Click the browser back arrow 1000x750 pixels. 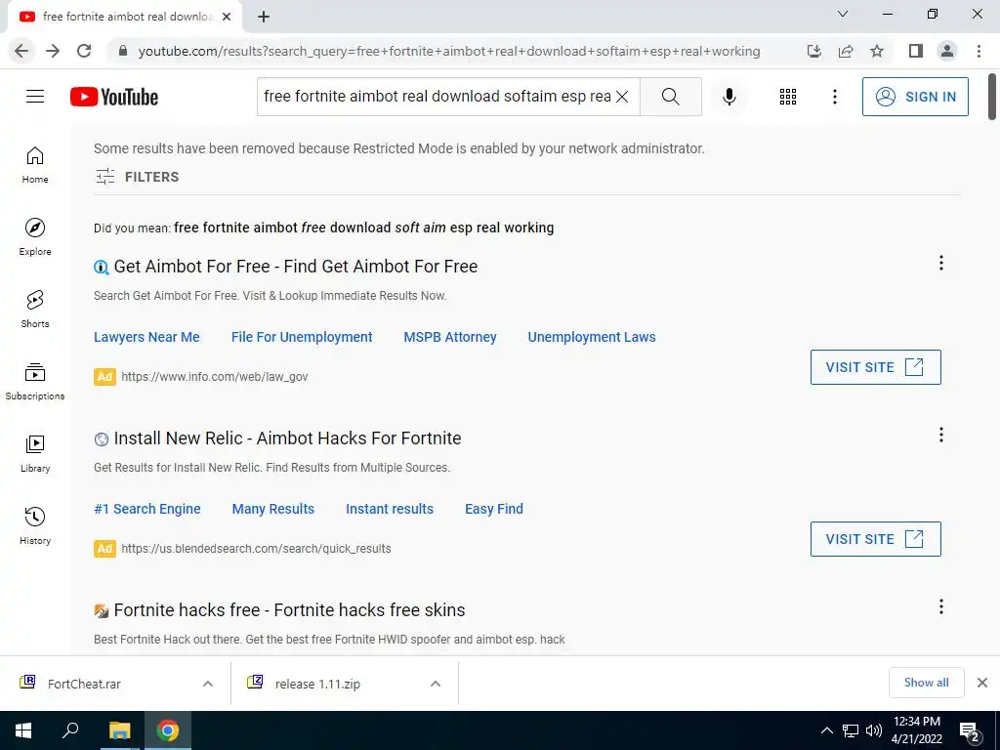click(x=21, y=51)
